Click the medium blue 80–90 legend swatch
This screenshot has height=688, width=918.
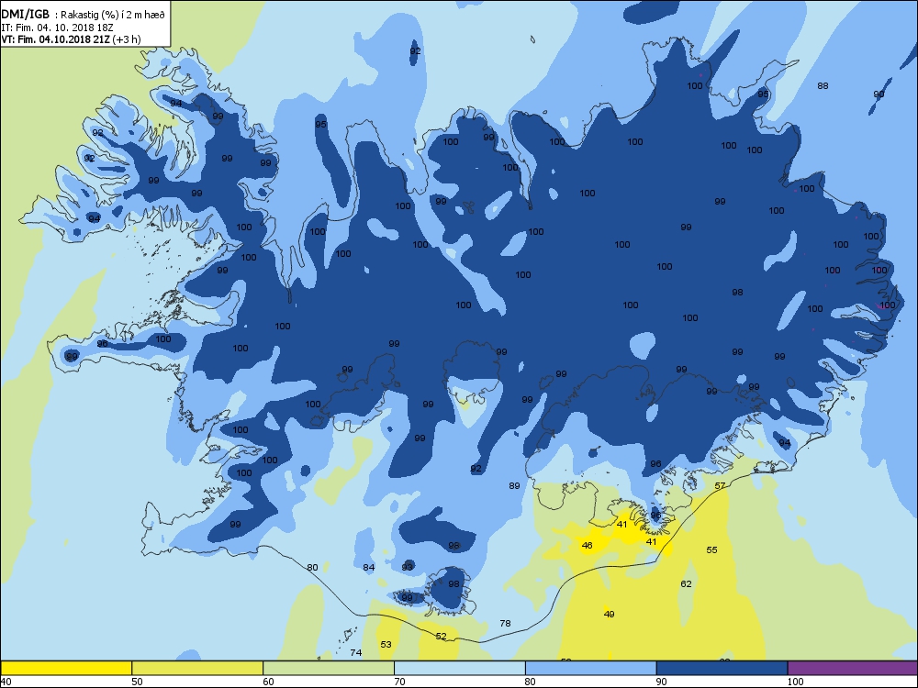pos(590,668)
